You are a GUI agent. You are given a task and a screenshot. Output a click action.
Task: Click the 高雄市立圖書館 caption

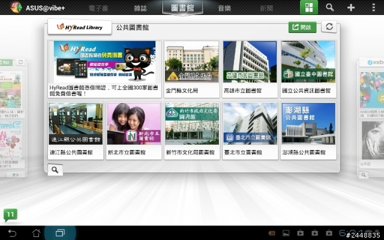pyautogui.click(x=242, y=91)
